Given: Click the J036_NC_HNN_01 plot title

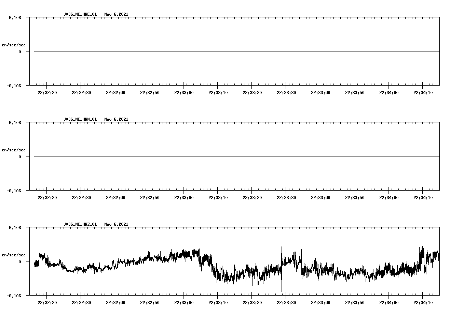Looking at the screenshot, I should point(80,119).
